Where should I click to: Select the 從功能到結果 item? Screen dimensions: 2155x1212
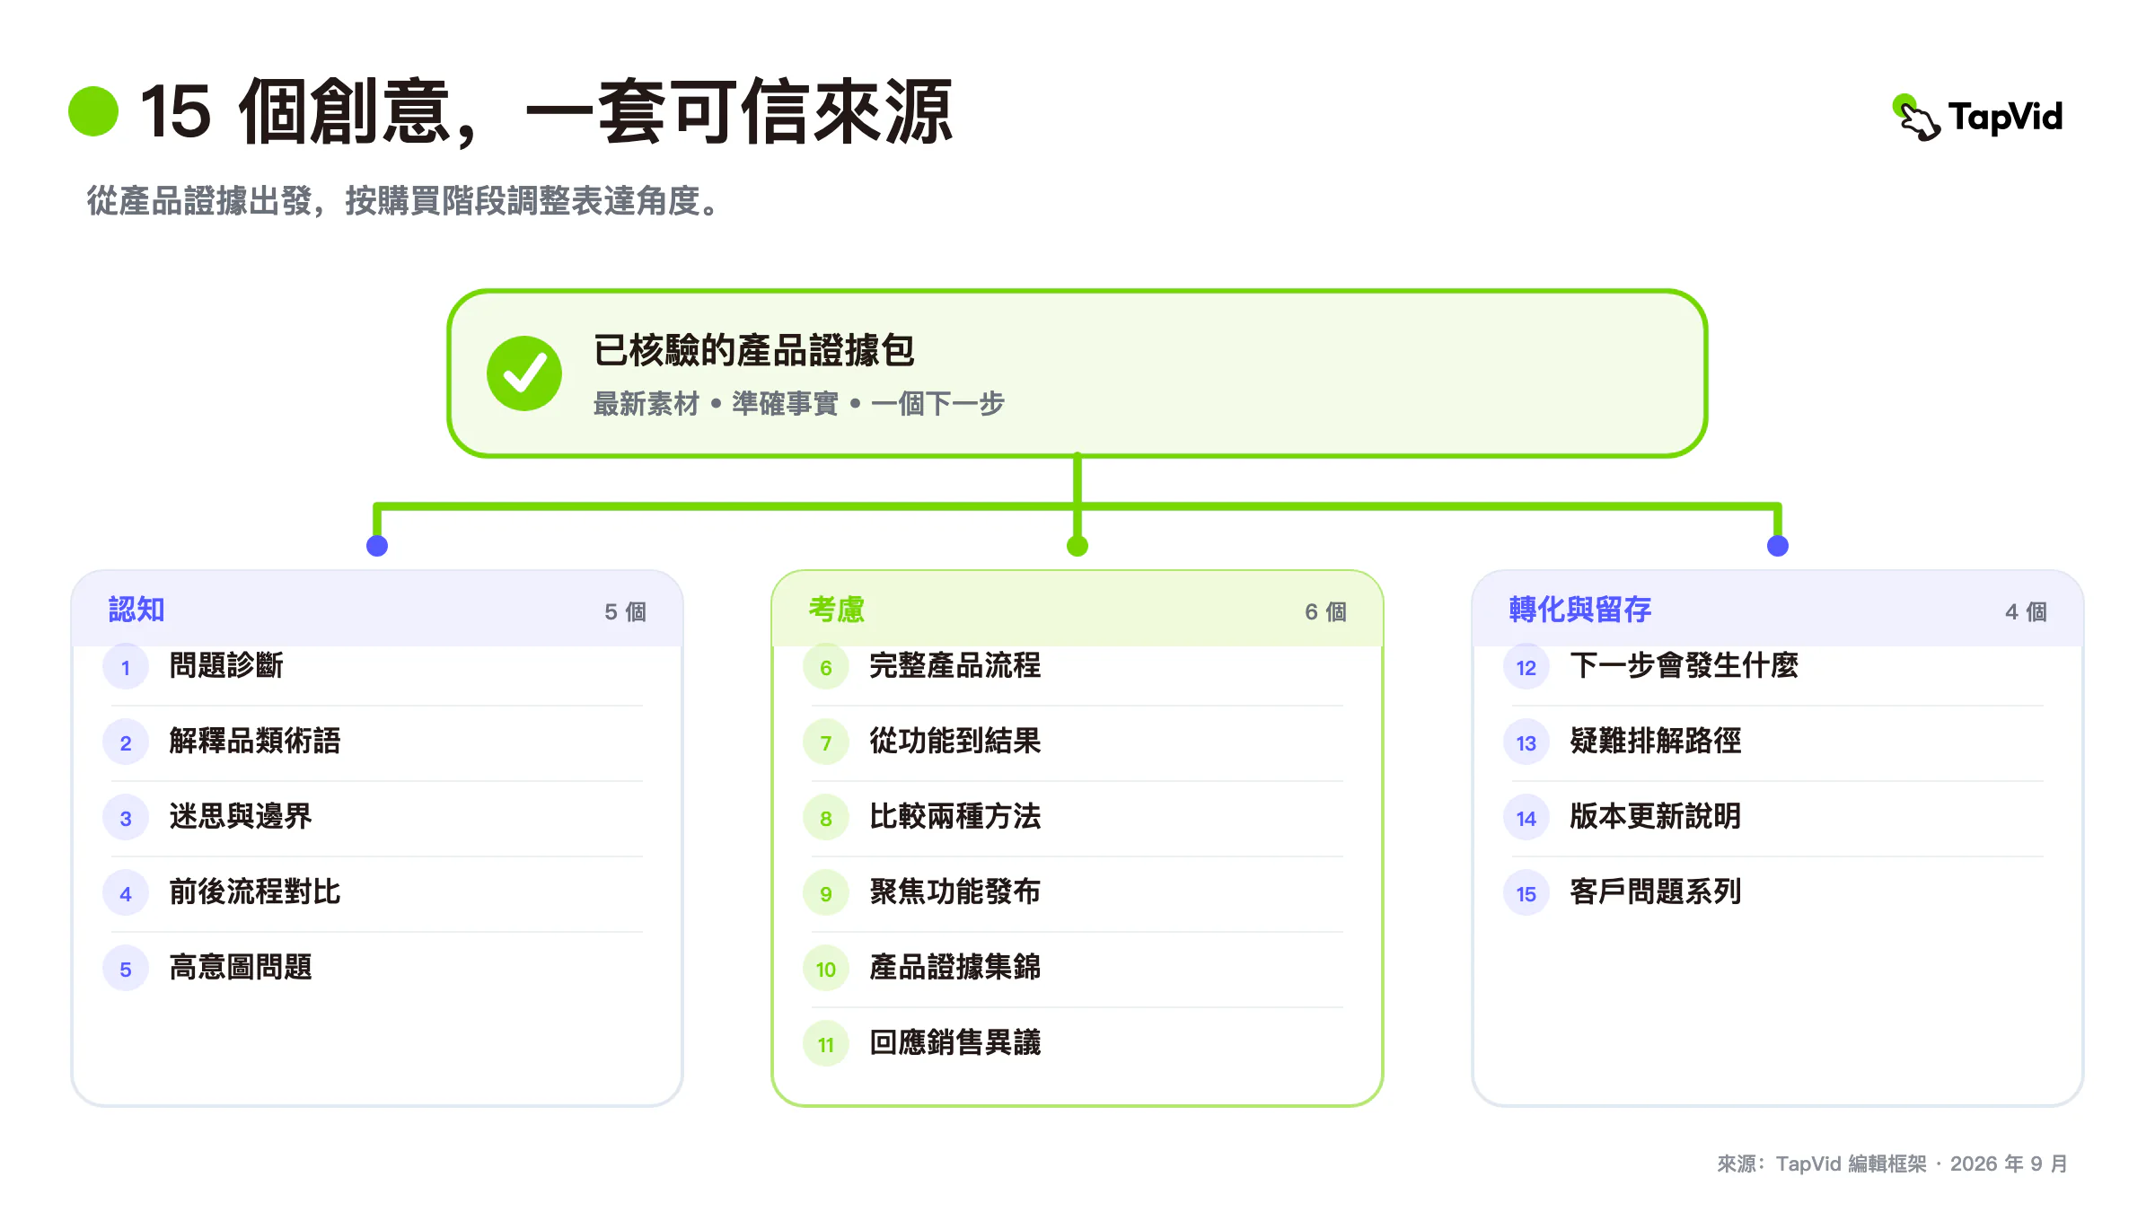1076,742
